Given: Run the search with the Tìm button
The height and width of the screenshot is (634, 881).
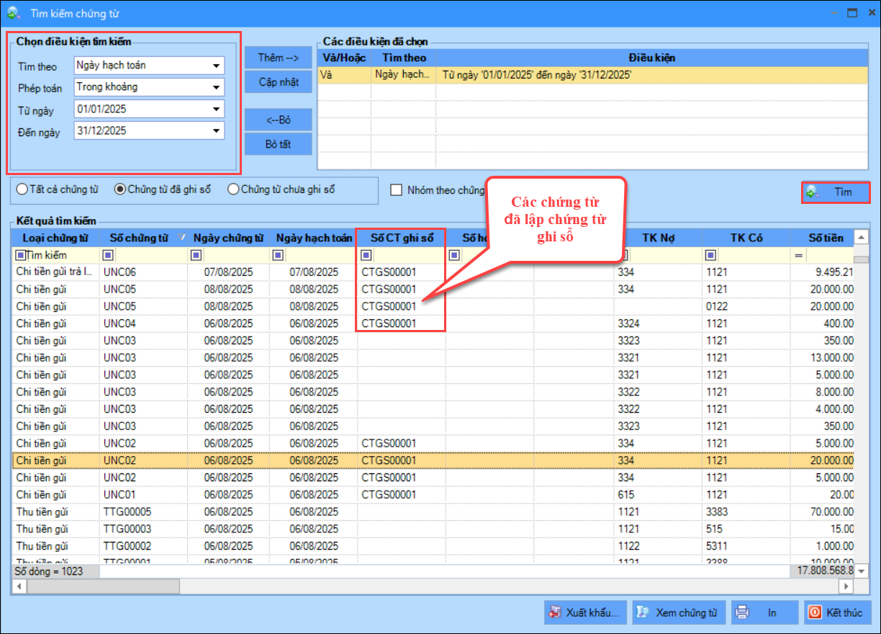Looking at the screenshot, I should click(836, 192).
